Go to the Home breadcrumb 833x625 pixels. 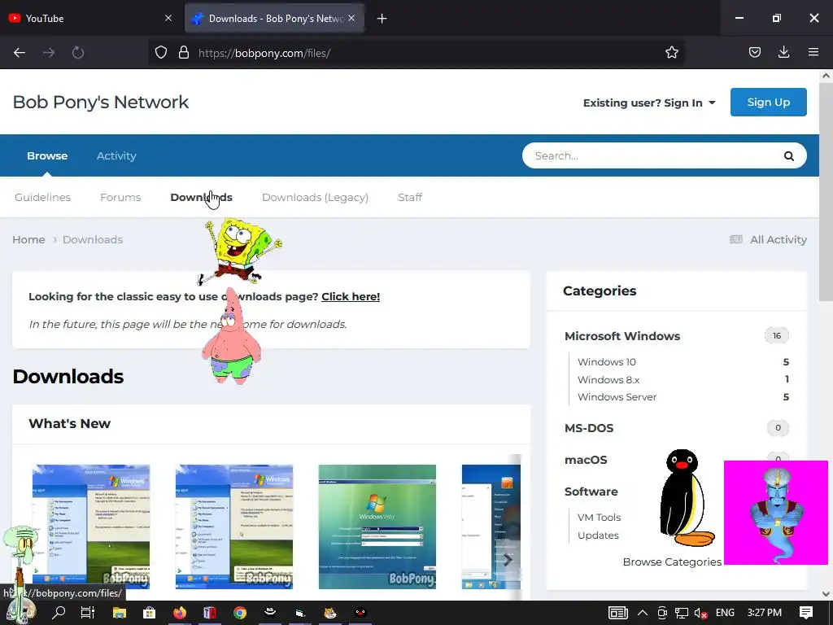28,240
